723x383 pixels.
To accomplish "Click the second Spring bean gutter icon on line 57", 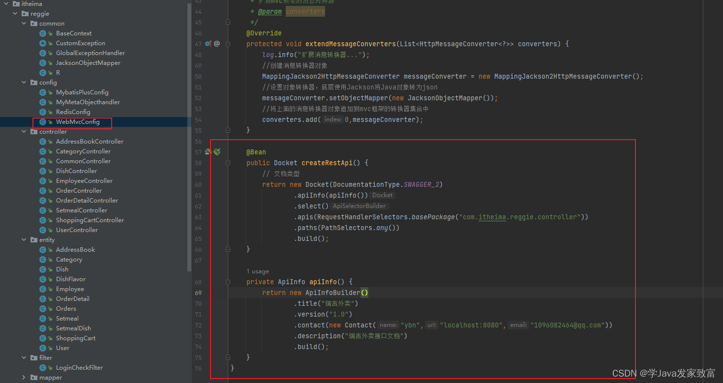I will tap(217, 152).
